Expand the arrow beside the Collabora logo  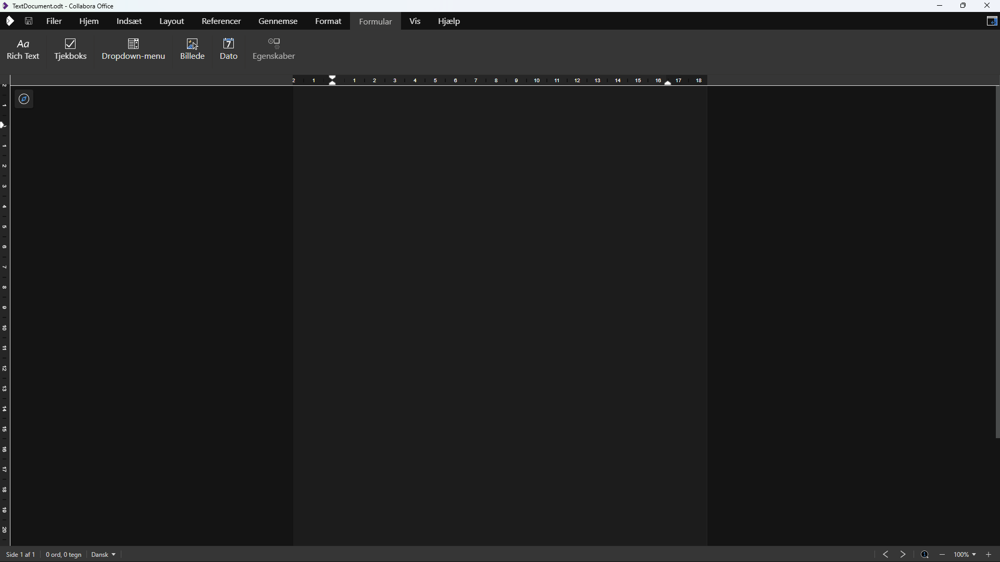(x=10, y=21)
